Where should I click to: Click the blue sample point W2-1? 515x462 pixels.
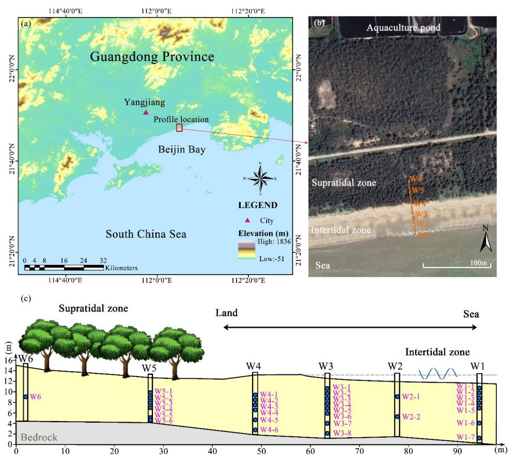(x=397, y=396)
